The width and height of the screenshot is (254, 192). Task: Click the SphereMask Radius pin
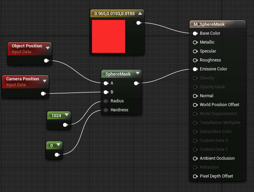(106, 101)
